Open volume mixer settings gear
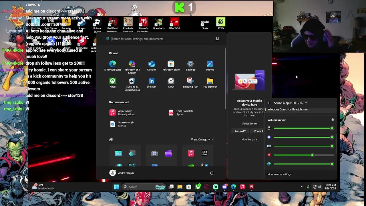This screenshot has height=206, width=366. pyautogui.click(x=333, y=120)
